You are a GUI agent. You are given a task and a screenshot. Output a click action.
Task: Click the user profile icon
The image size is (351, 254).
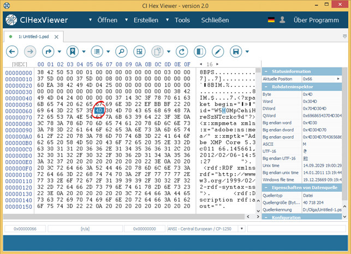pyautogui.click(x=282, y=20)
